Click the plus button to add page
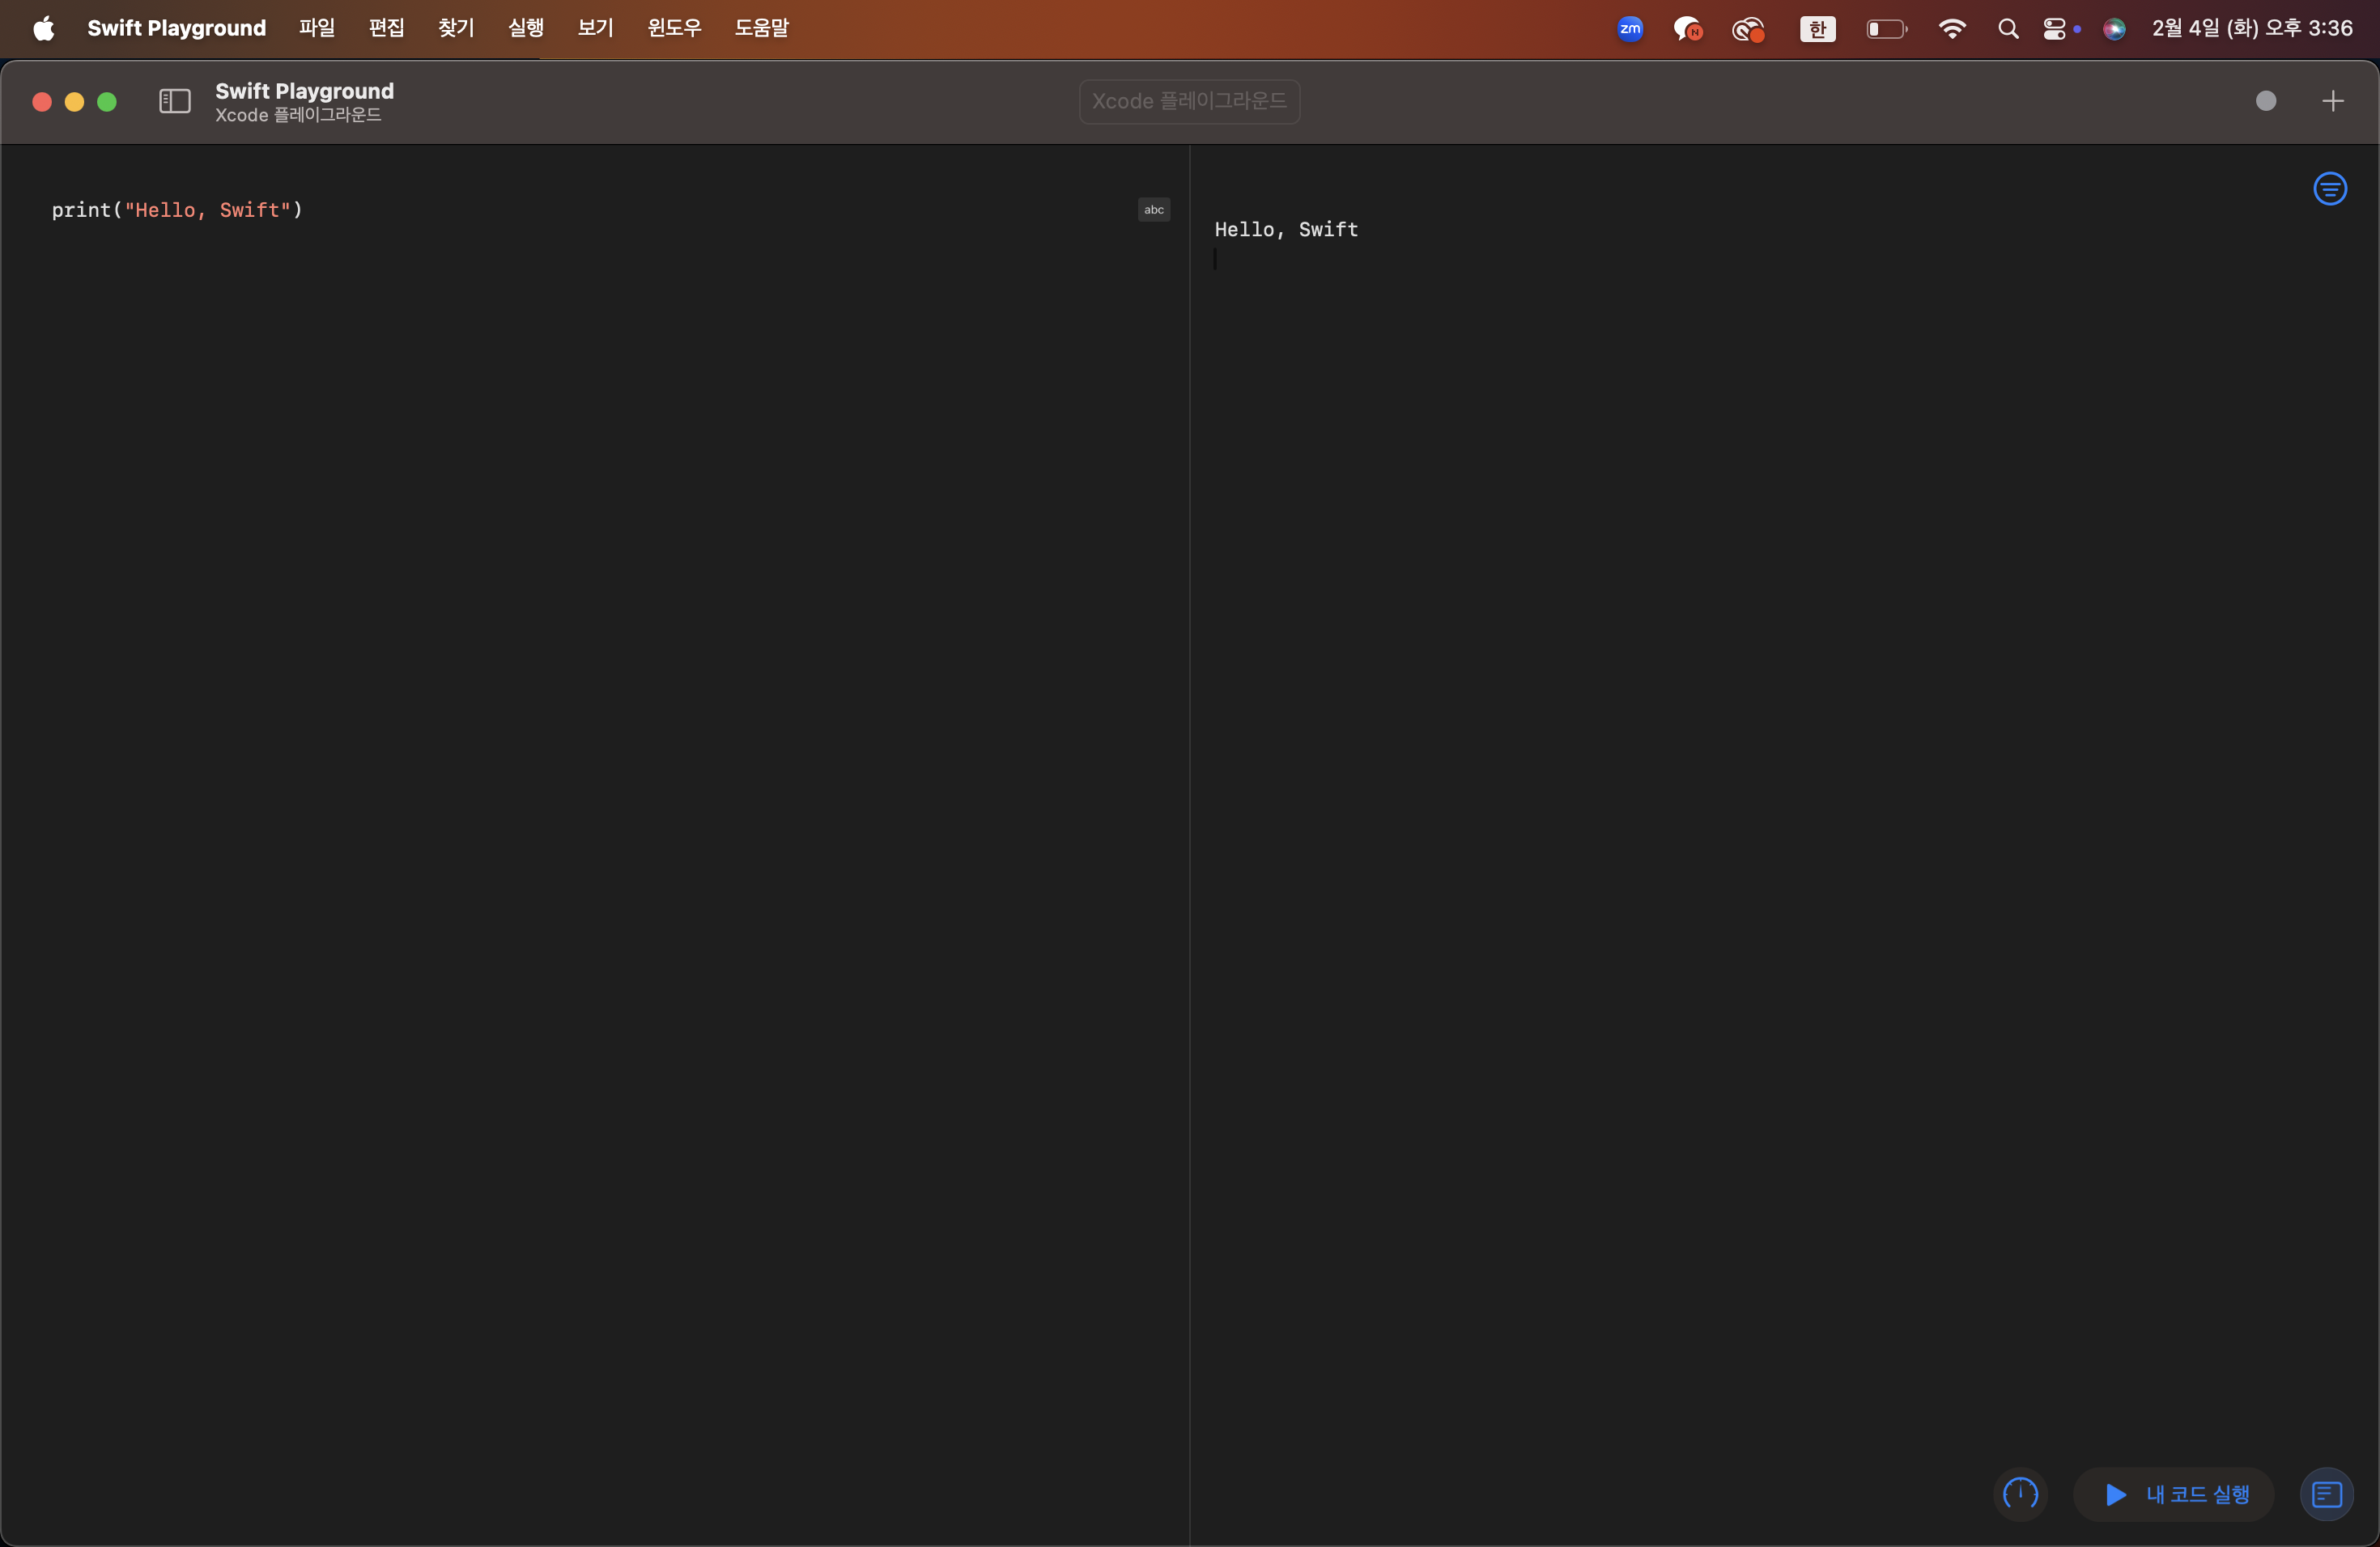 click(2333, 101)
